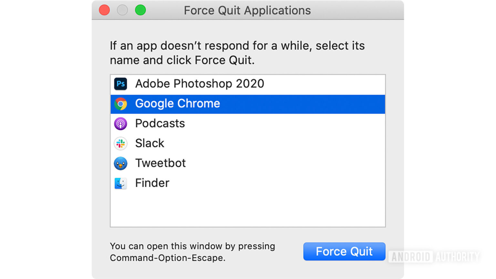Image resolution: width=496 pixels, height=279 pixels.
Task: Deselect Google Chrome by clicking it
Action: coord(178,104)
